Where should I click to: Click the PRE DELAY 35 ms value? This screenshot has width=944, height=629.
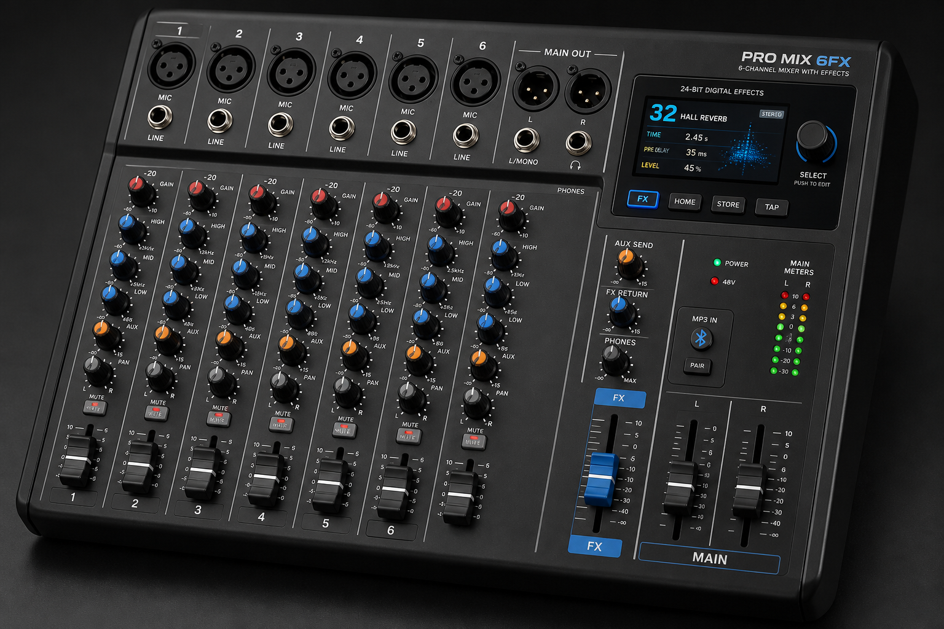[696, 153]
